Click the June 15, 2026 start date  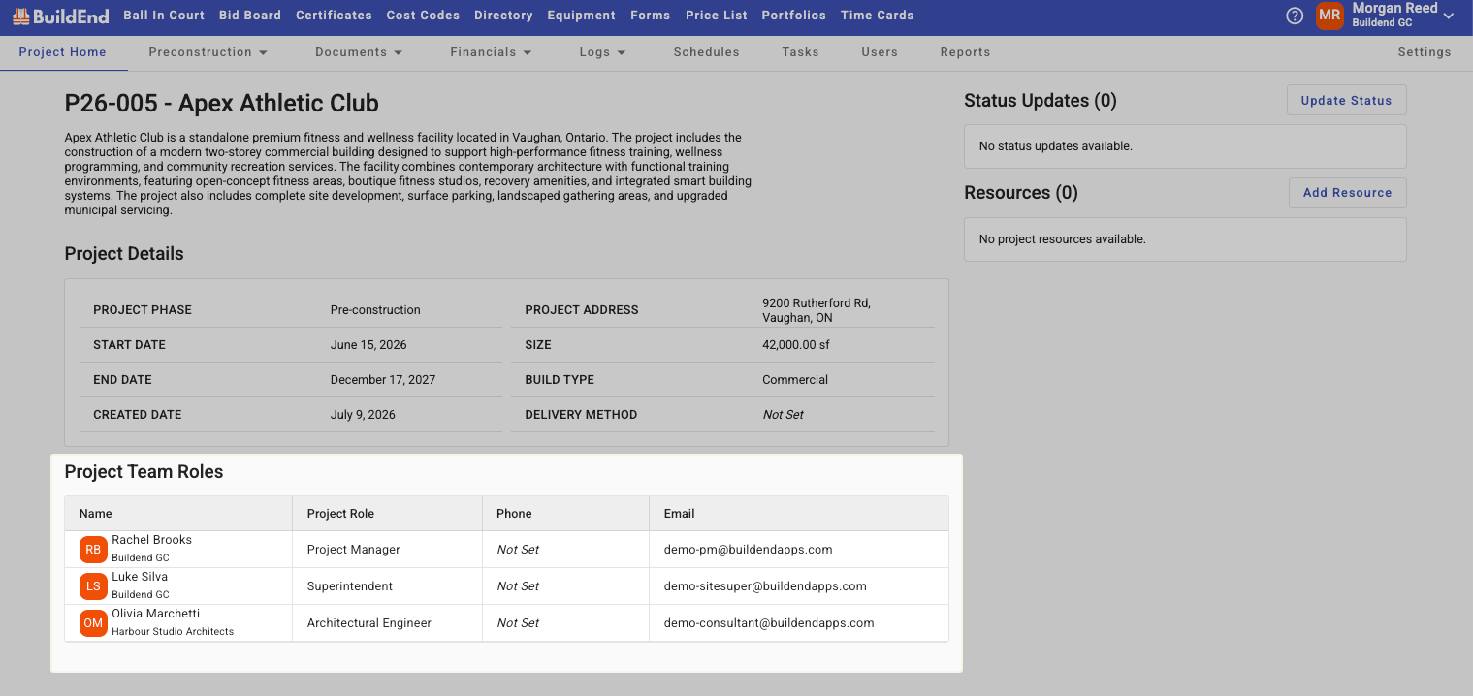[368, 345]
